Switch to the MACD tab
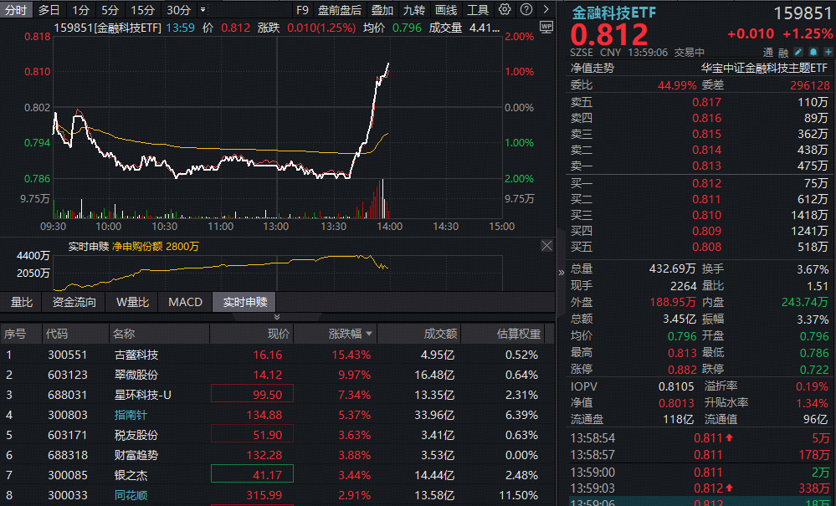 pyautogui.click(x=185, y=303)
